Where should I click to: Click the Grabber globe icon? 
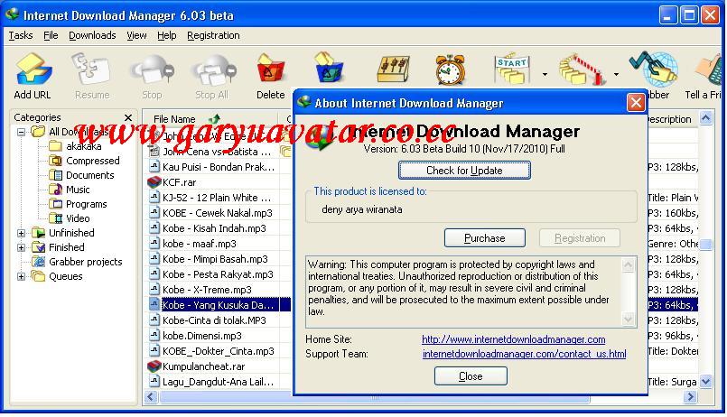[654, 69]
